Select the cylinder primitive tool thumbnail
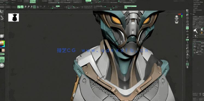 (x=202, y=29)
